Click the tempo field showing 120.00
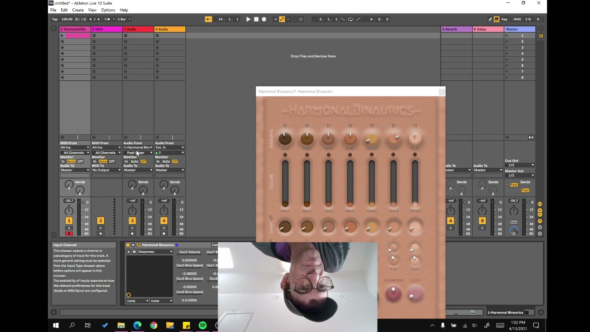The width and height of the screenshot is (590, 332). pyautogui.click(x=67, y=19)
